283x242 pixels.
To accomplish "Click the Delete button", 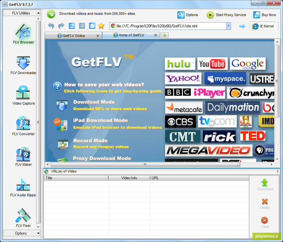I will coord(265,204).
